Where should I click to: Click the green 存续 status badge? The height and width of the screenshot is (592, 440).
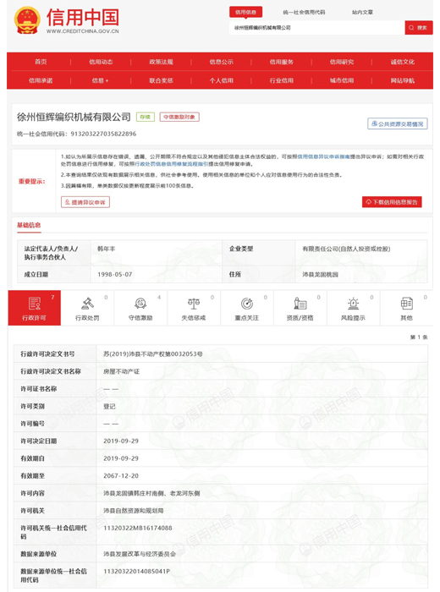(x=145, y=117)
